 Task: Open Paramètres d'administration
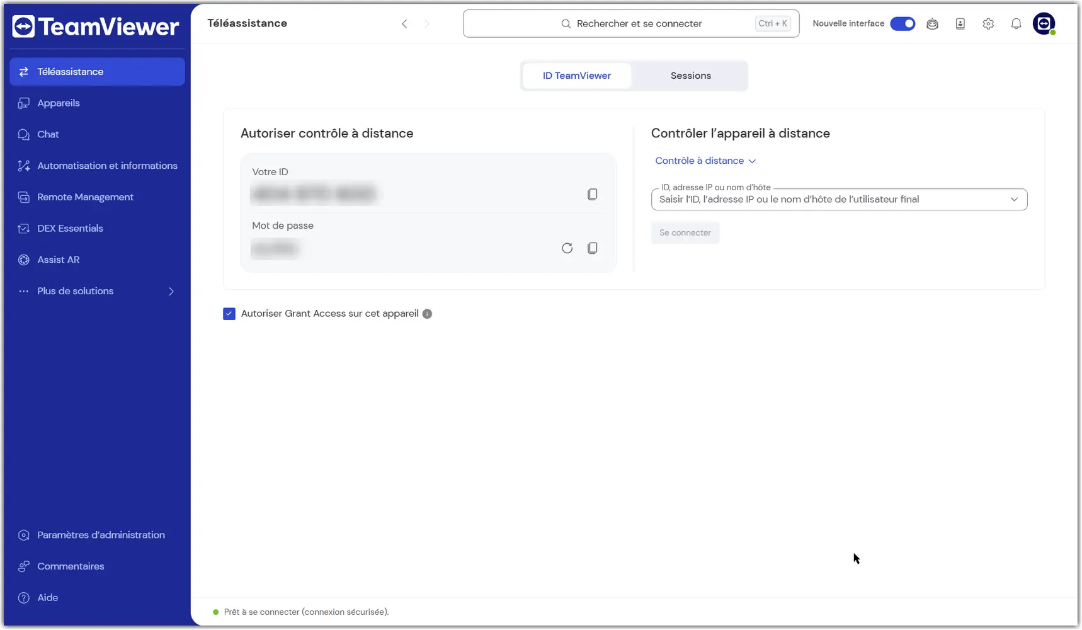(98, 535)
